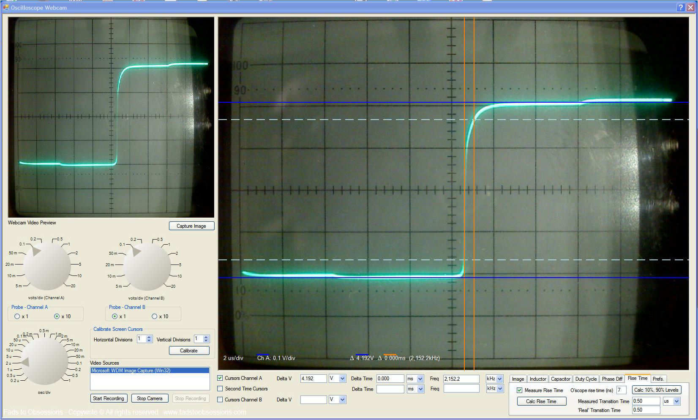
Task: Toggle the Cursors Channel B checkbox
Action: tap(220, 400)
